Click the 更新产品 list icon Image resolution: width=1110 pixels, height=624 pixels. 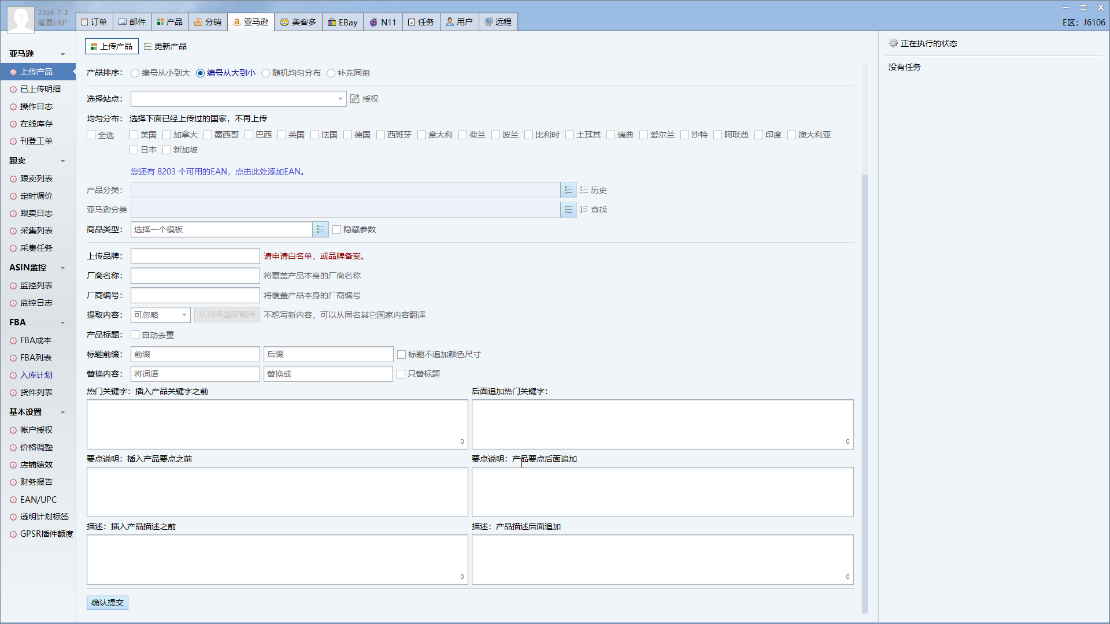pyautogui.click(x=147, y=46)
